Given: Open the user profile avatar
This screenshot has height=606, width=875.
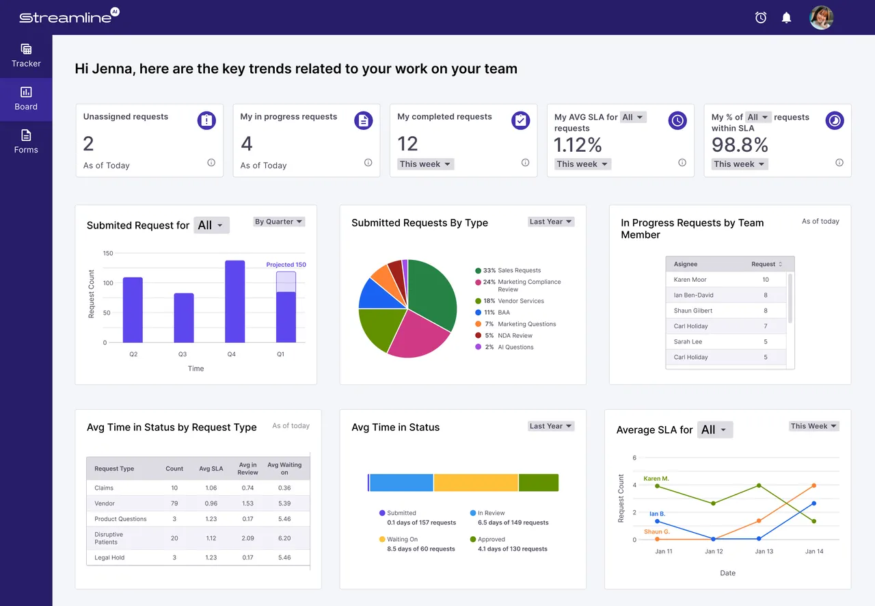Looking at the screenshot, I should coord(822,18).
